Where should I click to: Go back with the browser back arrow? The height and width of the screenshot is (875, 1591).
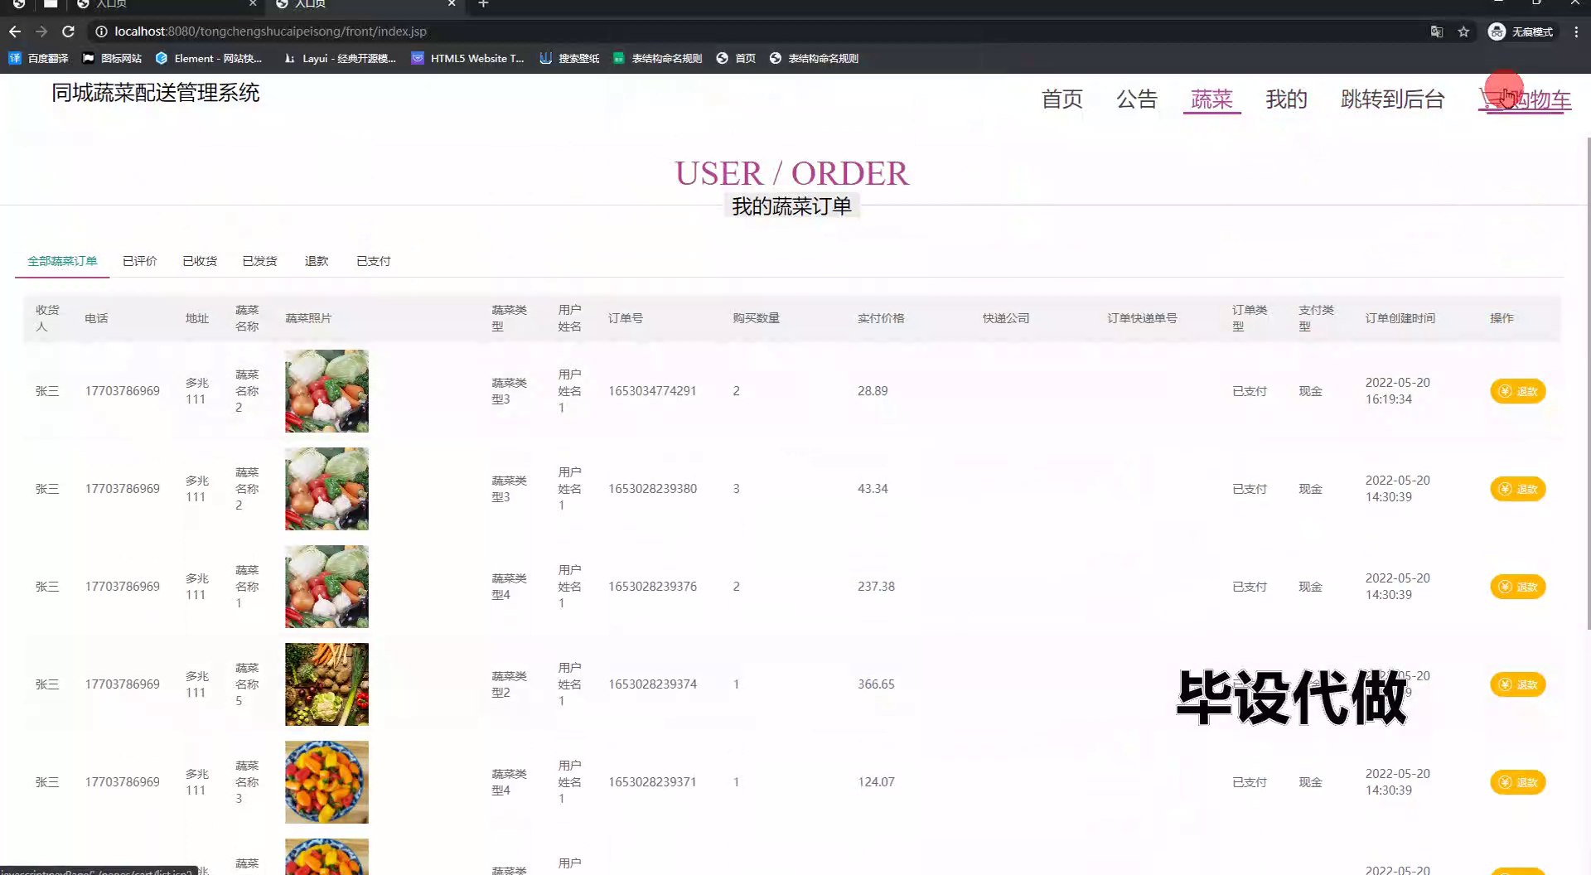[x=15, y=31]
